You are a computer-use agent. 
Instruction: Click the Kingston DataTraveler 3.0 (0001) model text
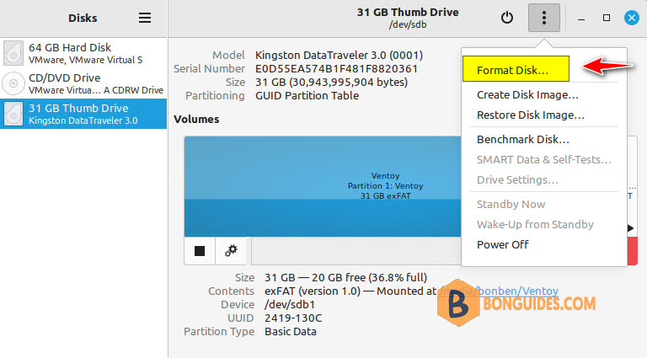click(x=339, y=55)
